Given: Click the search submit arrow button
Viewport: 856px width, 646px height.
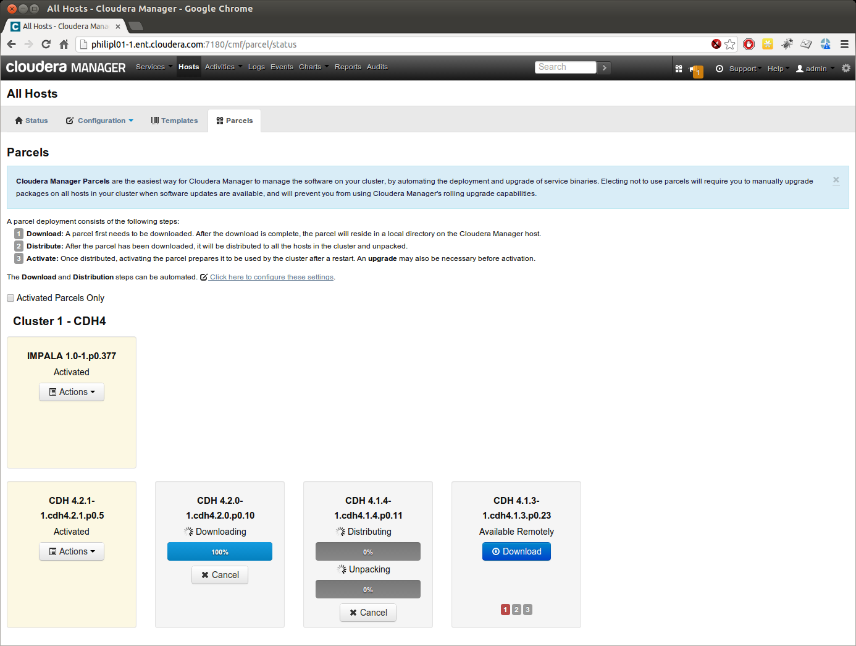Looking at the screenshot, I should point(604,67).
